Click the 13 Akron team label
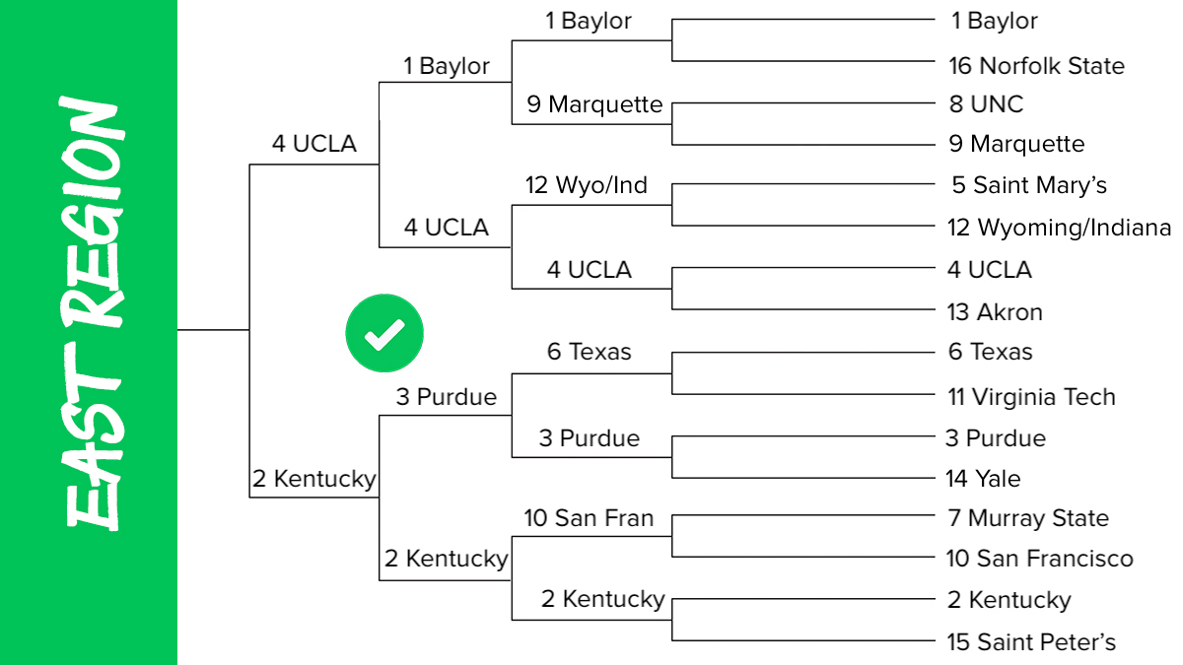Viewport: 1183px width, 665px height. point(995,312)
